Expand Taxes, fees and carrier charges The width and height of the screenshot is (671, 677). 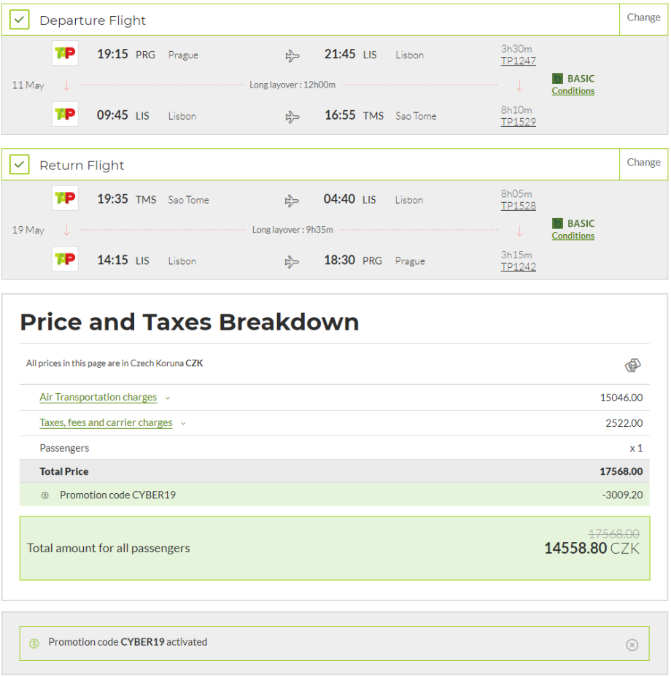click(x=106, y=423)
